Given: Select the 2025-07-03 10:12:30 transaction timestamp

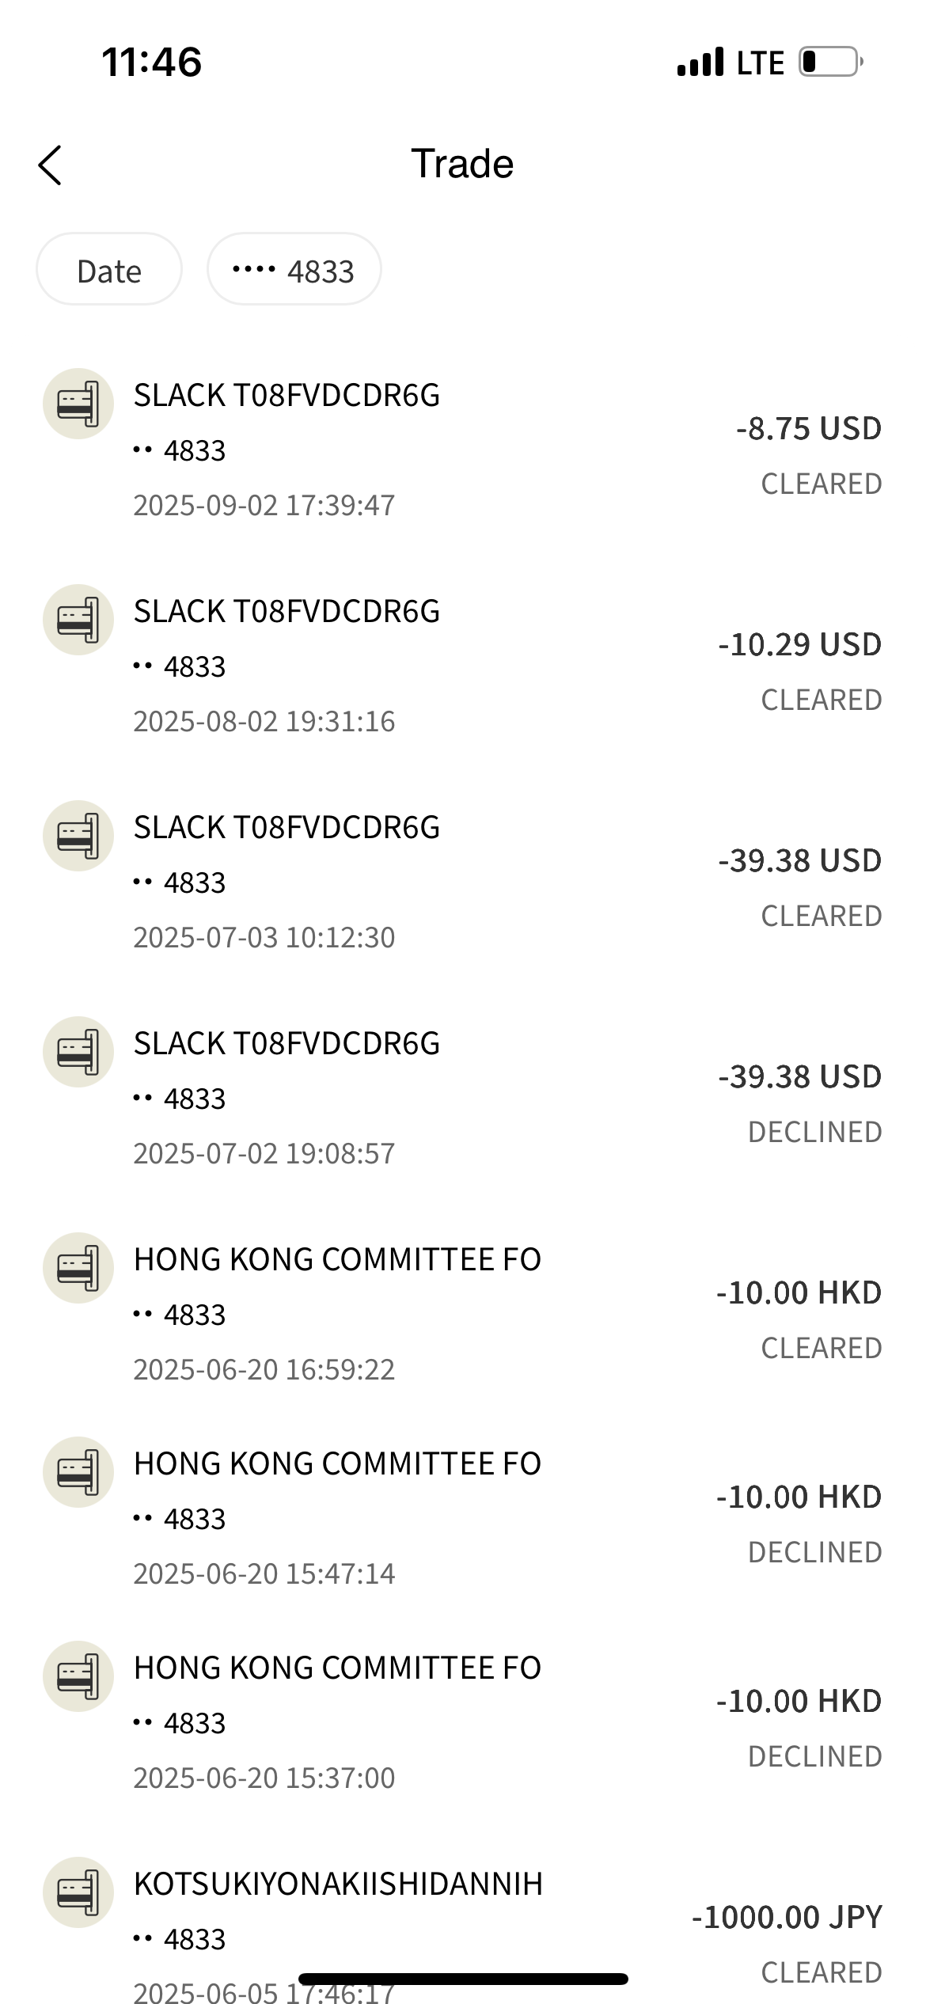Looking at the screenshot, I should coord(264,938).
